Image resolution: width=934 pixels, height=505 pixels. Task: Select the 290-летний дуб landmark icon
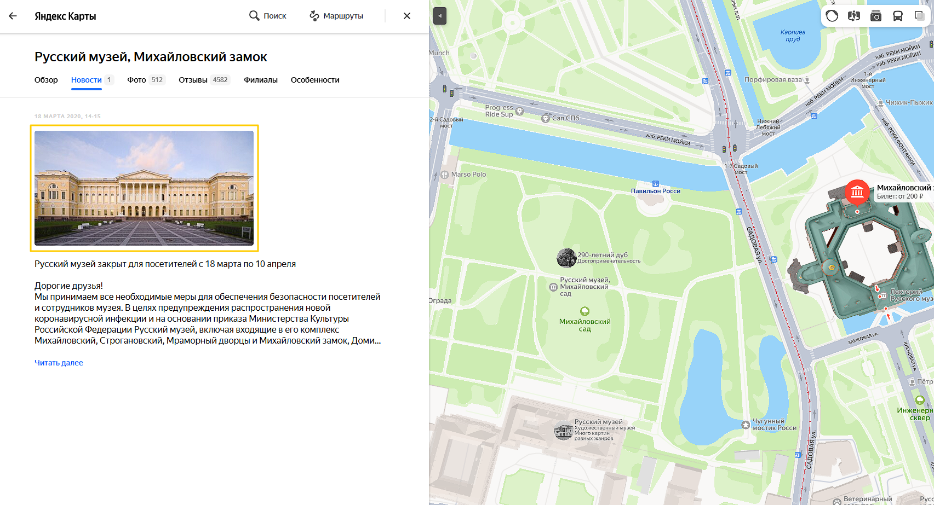[x=566, y=258]
